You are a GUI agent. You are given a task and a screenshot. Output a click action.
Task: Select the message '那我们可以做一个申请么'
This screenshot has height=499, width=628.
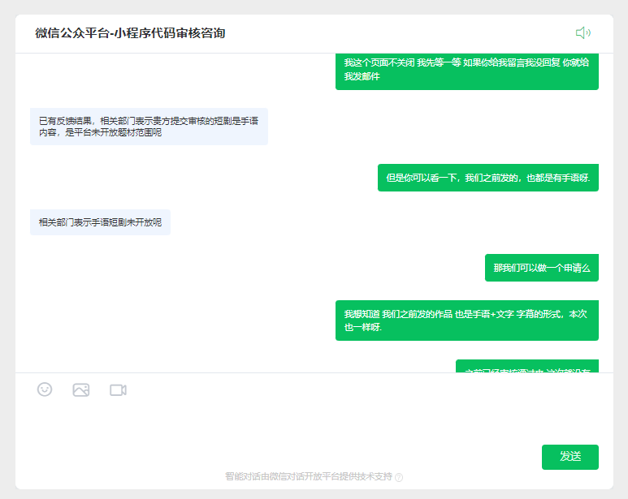[542, 268]
